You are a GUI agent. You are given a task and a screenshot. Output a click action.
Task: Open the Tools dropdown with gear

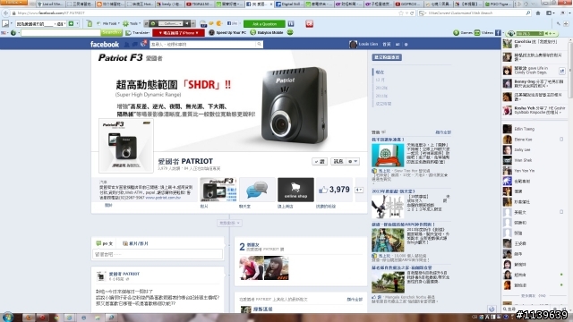click(x=132, y=24)
